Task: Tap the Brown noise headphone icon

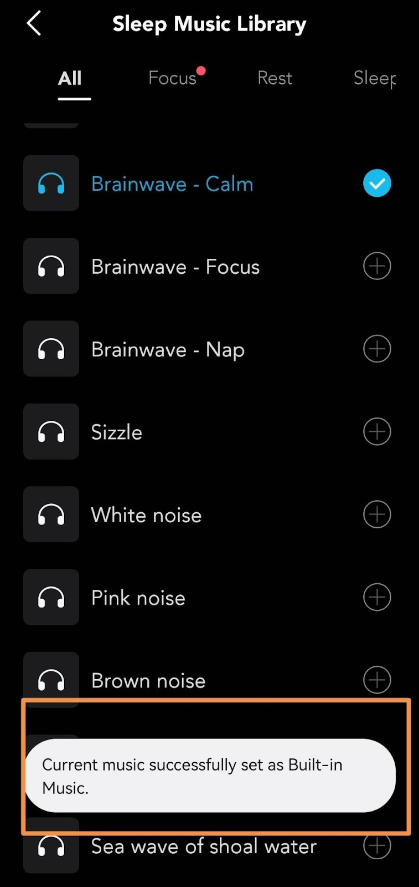Action: [51, 680]
